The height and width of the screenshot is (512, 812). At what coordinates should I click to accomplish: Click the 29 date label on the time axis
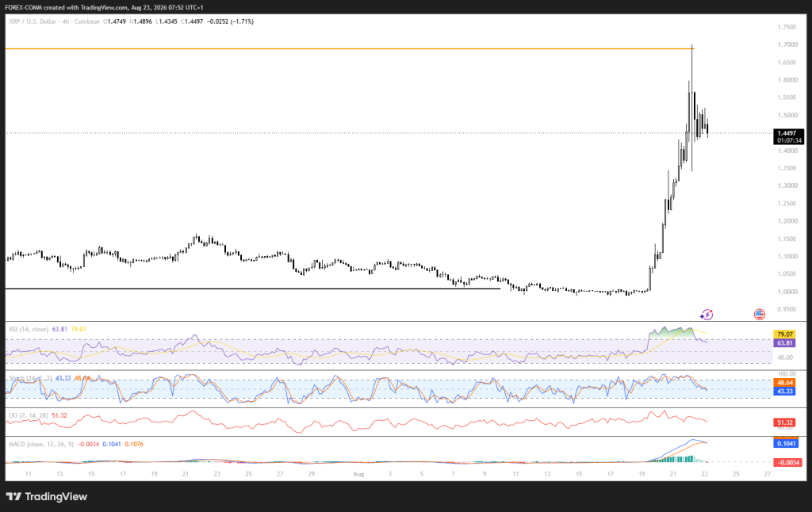[311, 474]
